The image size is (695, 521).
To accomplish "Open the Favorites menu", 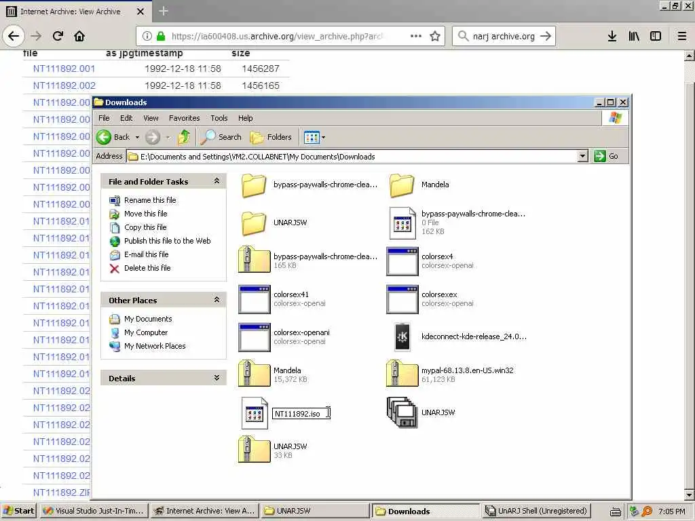I will (x=185, y=118).
